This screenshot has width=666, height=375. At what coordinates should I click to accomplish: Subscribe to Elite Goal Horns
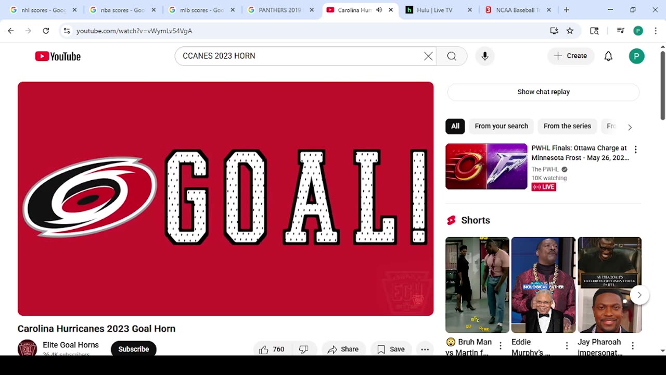point(134,349)
